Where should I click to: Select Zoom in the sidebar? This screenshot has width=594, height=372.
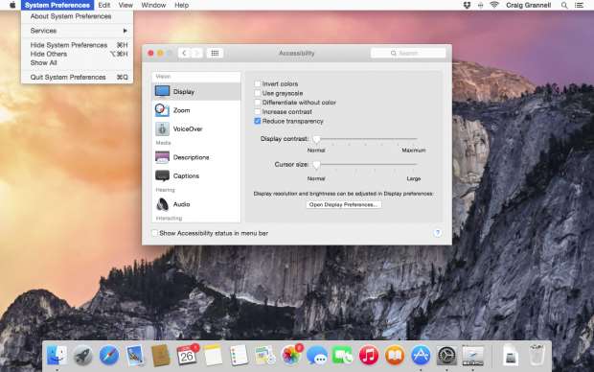[x=196, y=110]
